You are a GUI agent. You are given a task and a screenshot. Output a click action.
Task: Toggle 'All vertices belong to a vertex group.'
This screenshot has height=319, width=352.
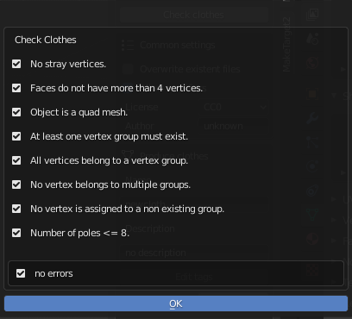coord(16,160)
